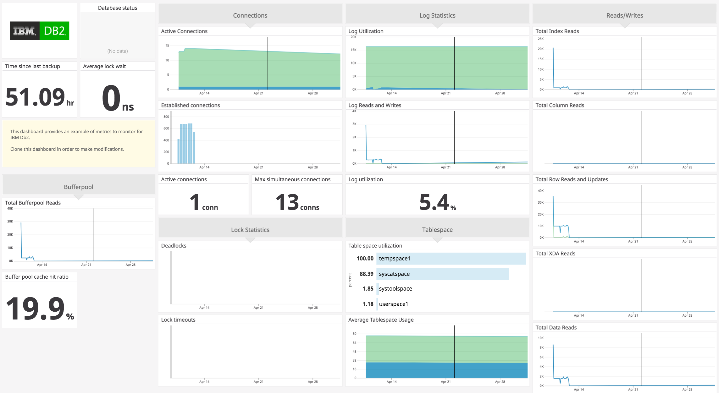Screen dimensions: 719x393
Task: Click the syscatspace utilization bar
Action: point(442,274)
